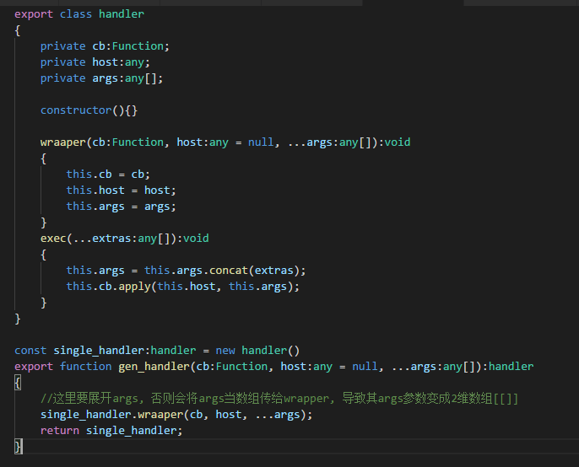The image size is (579, 467).
Task: Click the 'gen_handler' function name
Action: click(154, 367)
